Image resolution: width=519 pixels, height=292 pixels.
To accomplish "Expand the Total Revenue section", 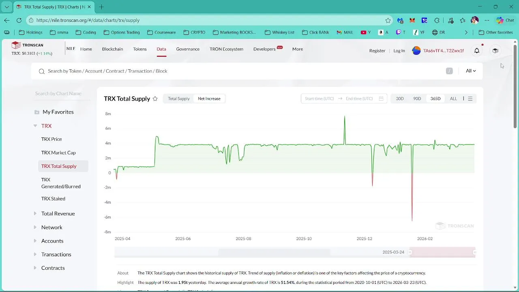I will (35, 213).
